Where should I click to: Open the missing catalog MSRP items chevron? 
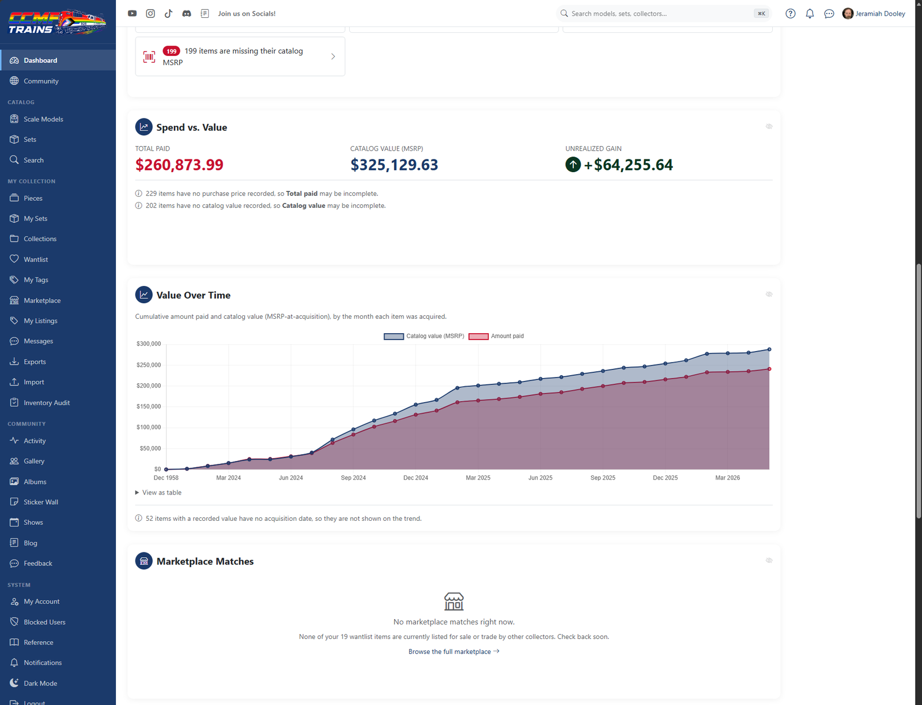[x=333, y=56]
